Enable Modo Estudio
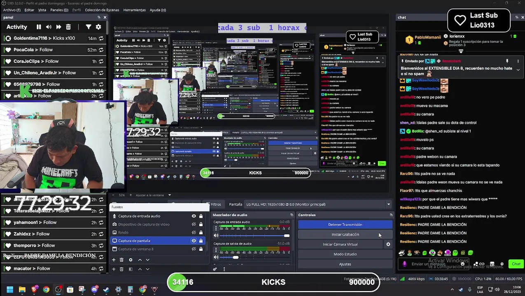Screen dimensions: 525x296 [345, 254]
